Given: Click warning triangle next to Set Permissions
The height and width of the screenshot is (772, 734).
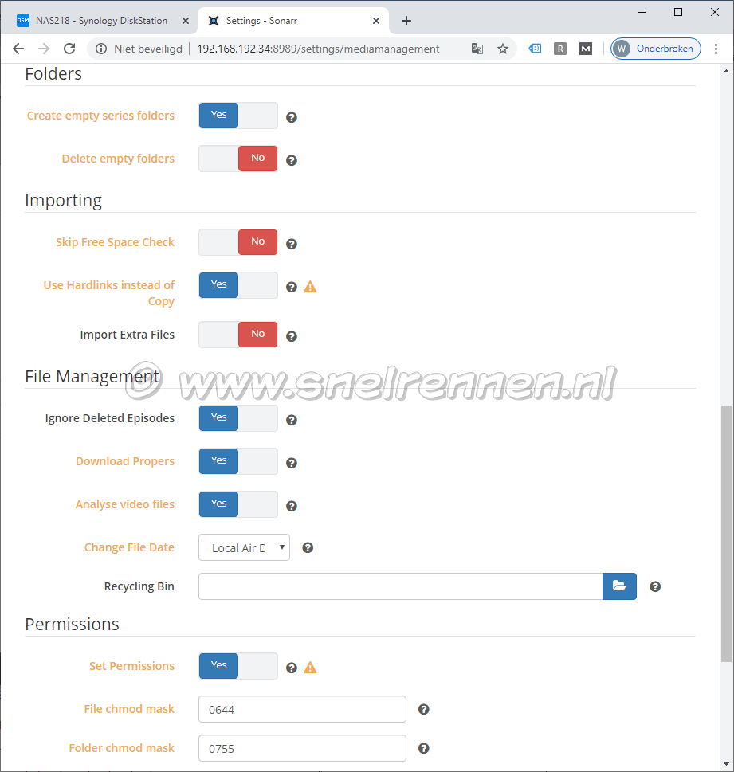Looking at the screenshot, I should [310, 668].
